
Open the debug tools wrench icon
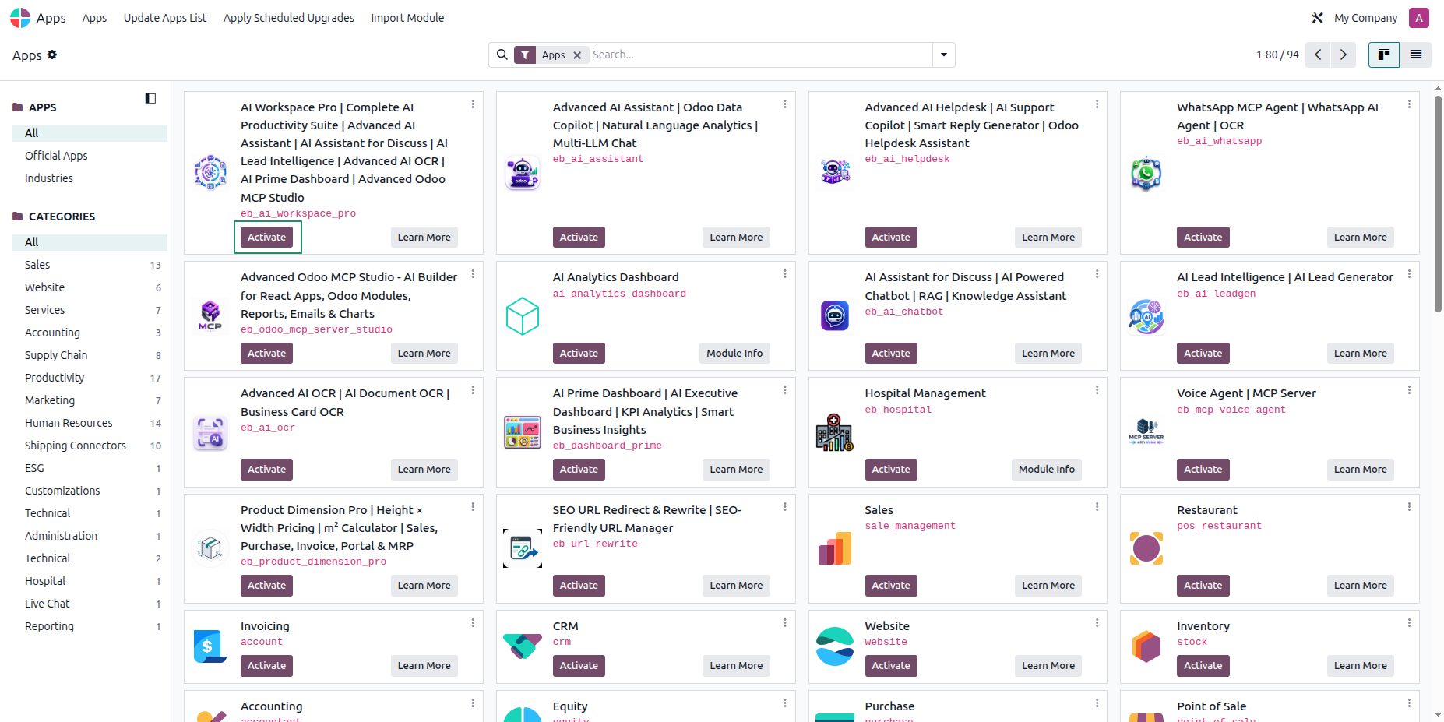[1317, 18]
